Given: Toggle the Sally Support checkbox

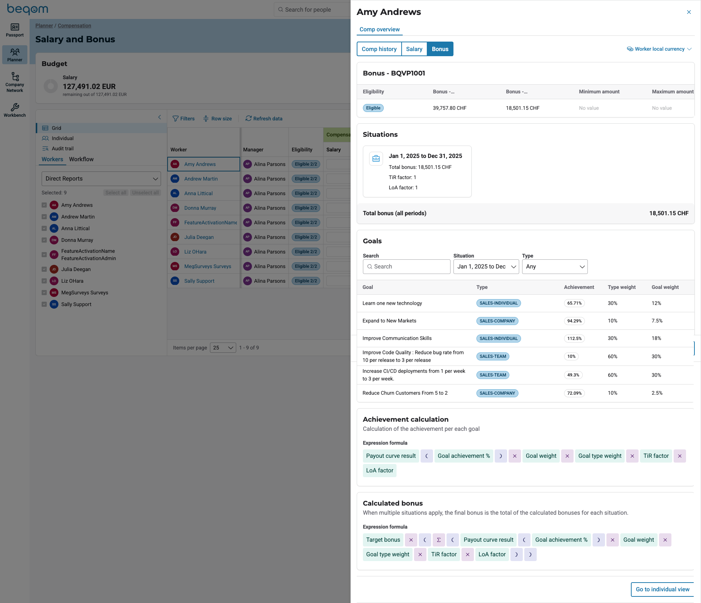Looking at the screenshot, I should [44, 304].
